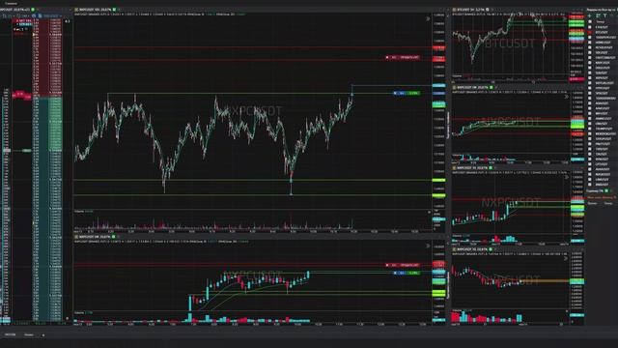Add a new tab with bottom bar plus
The height and width of the screenshot is (348, 618).
coord(43,335)
